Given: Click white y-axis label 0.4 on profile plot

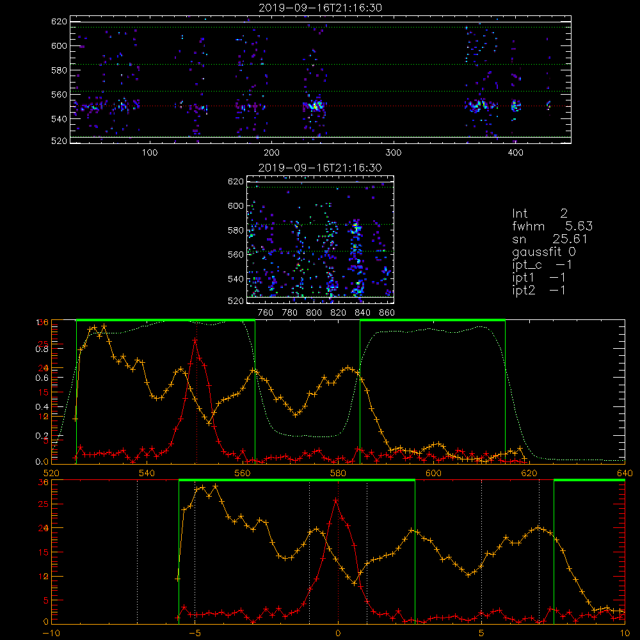Looking at the screenshot, I should 42,407.
